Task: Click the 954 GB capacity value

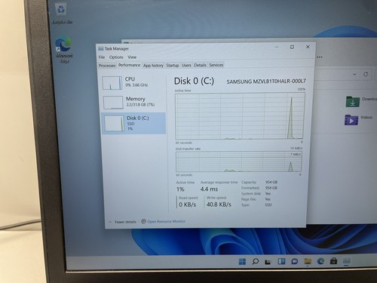Action: pos(271,182)
